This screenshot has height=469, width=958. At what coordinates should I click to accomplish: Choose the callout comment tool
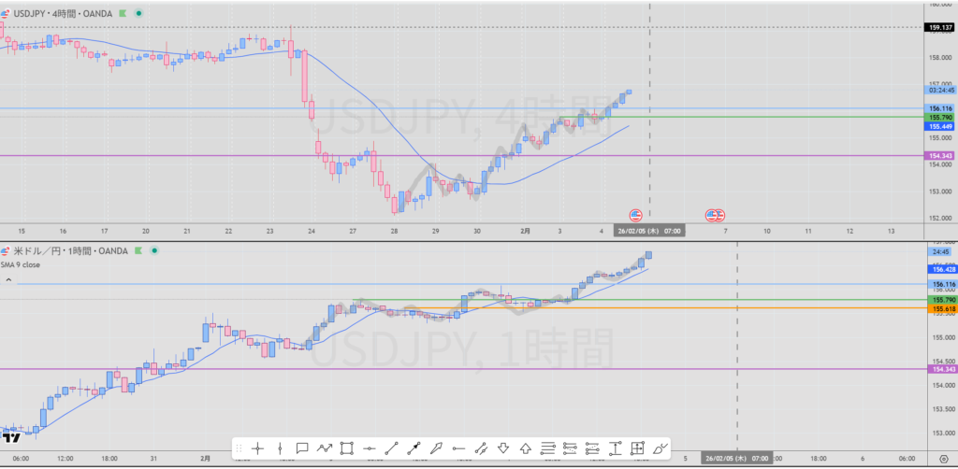[x=302, y=448]
